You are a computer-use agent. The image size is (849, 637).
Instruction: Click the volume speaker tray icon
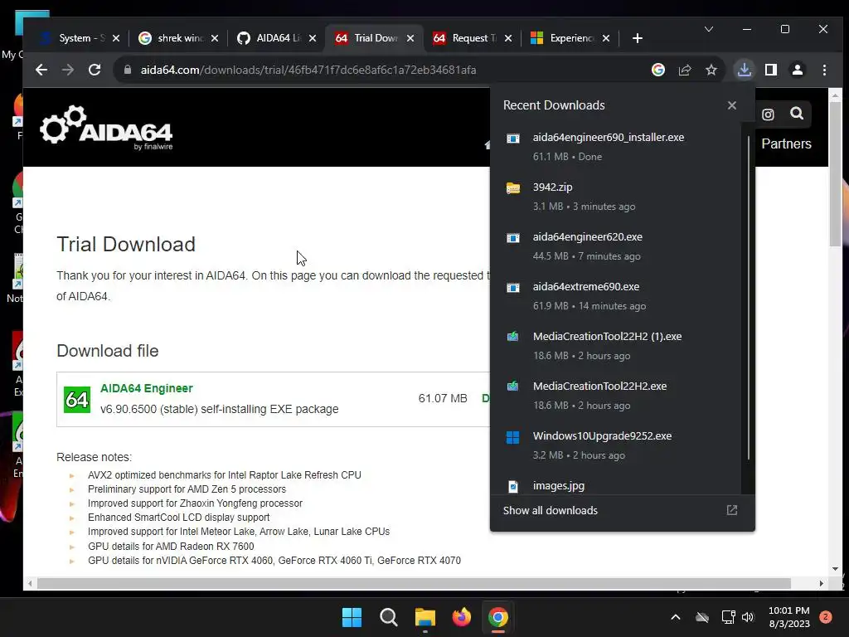pyautogui.click(x=749, y=617)
